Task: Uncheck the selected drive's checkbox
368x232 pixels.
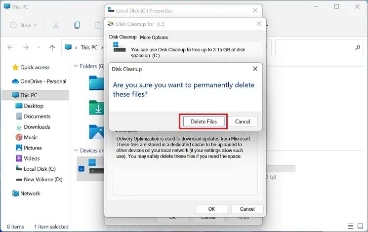Action: pos(82,169)
